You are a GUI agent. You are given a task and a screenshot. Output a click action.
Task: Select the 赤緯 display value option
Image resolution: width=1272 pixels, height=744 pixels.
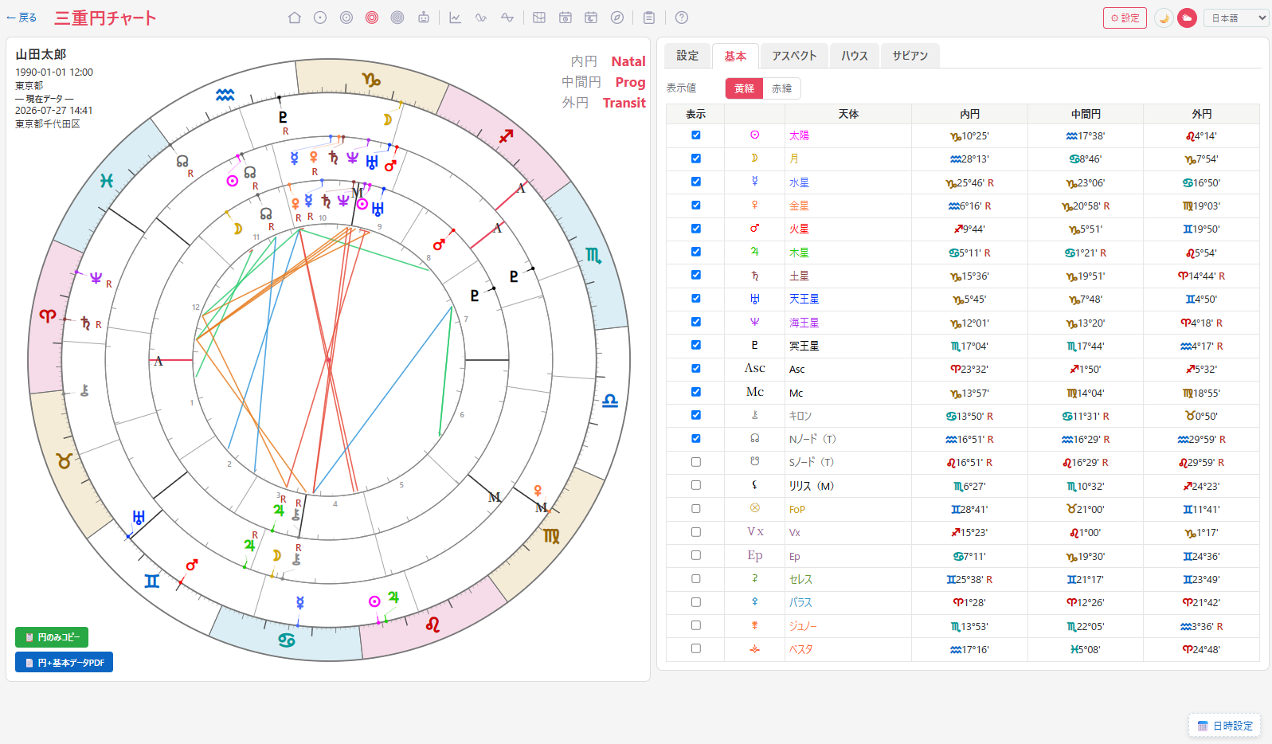[781, 88]
